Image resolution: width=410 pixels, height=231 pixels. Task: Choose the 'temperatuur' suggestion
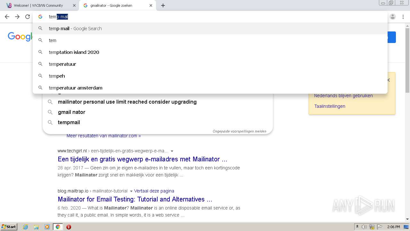click(x=210, y=64)
